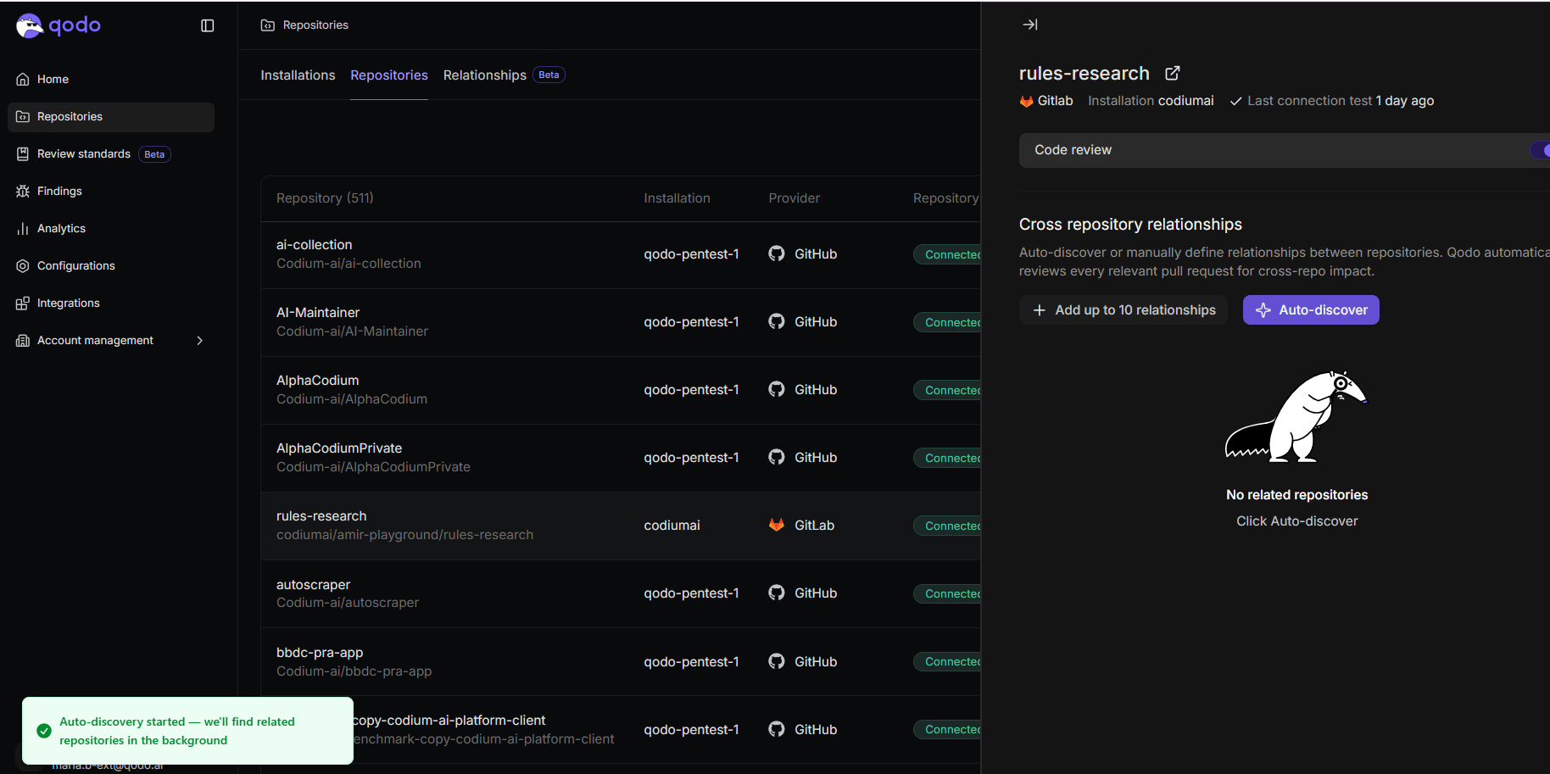Click GitLab icon in rules-research row
The height and width of the screenshot is (774, 1550).
tap(777, 525)
